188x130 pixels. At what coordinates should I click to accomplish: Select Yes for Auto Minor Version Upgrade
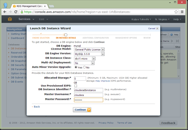point(76,67)
